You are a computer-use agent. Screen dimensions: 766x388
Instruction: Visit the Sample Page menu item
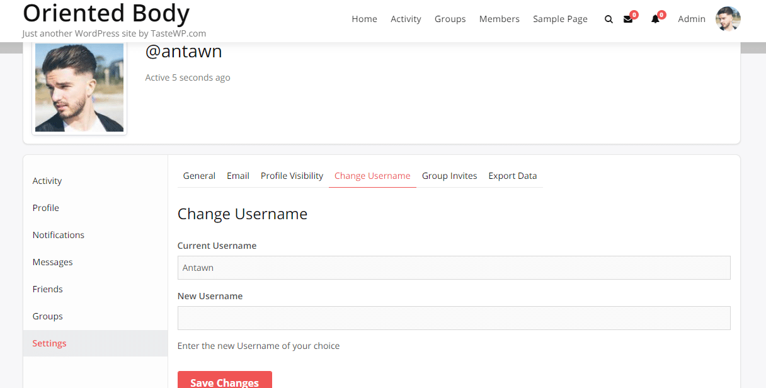559,19
